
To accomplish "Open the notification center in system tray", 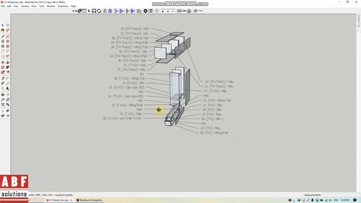I will point(355,200).
